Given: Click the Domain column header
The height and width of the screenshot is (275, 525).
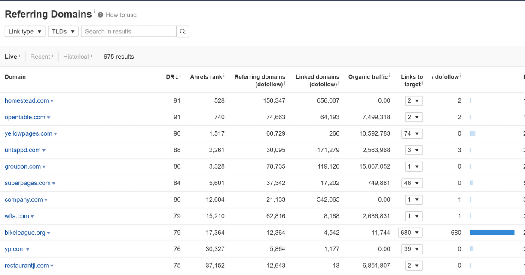Looking at the screenshot, I should [x=15, y=77].
